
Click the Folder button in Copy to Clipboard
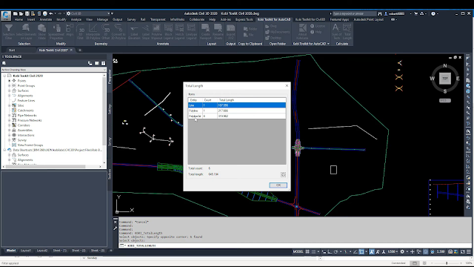point(250,29)
